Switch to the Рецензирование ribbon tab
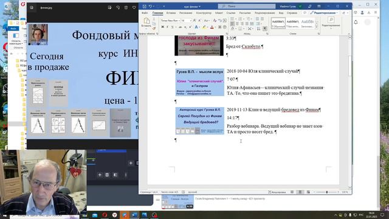The height and width of the screenshot is (219, 389). point(265,13)
